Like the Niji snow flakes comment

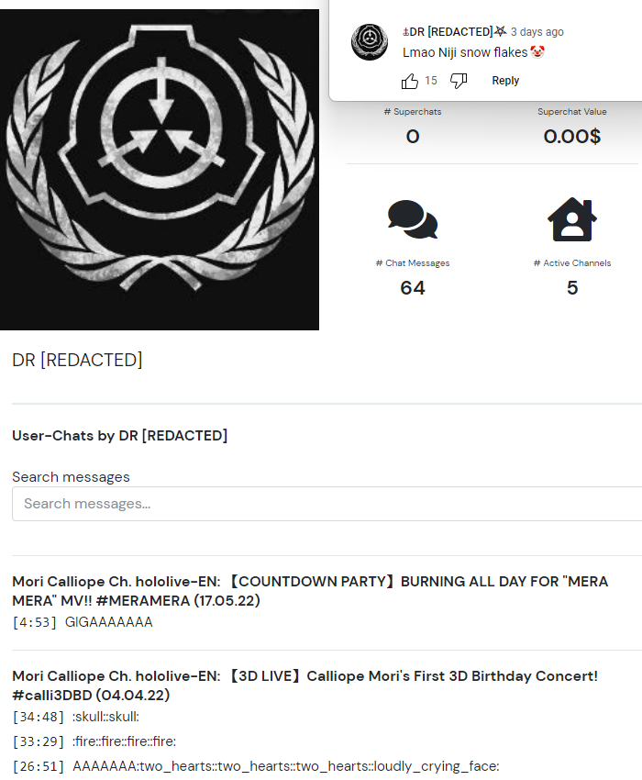point(410,81)
